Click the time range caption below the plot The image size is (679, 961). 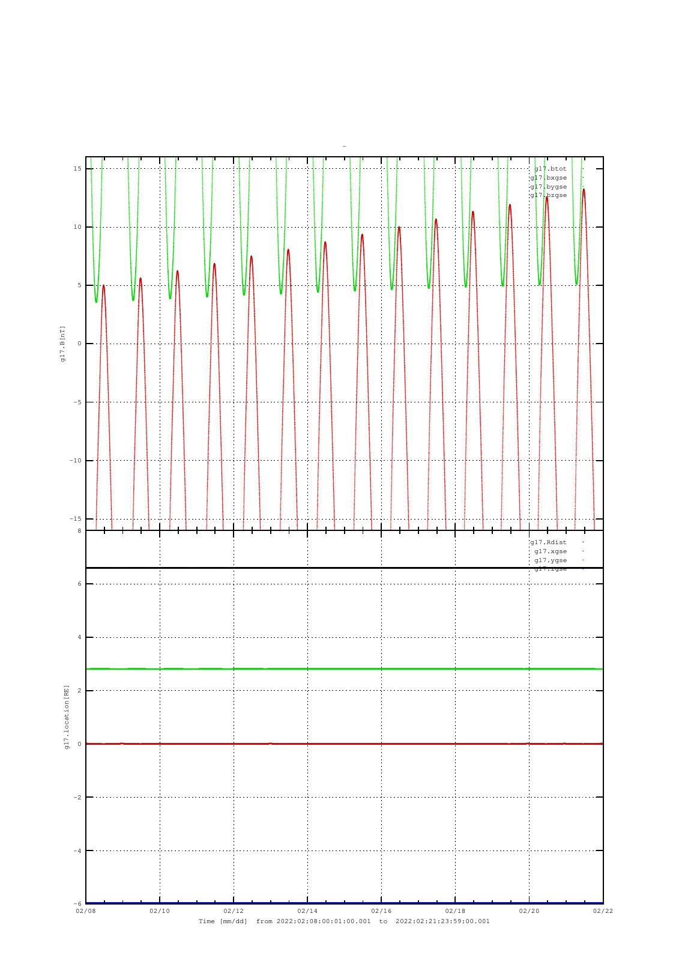point(344,921)
